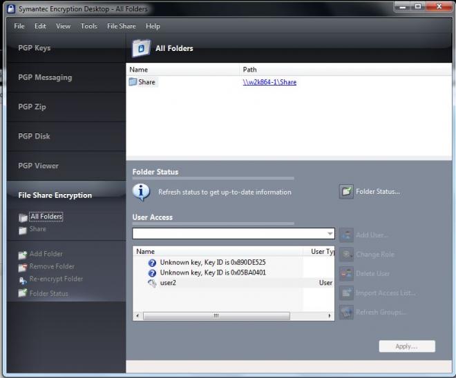
Task: Click the key icon beside user2
Action: (152, 283)
